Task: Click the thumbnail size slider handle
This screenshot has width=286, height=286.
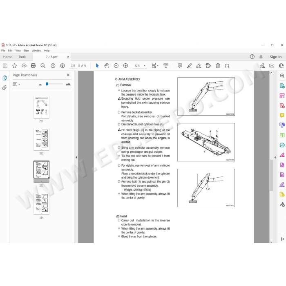Action: [x=47, y=84]
